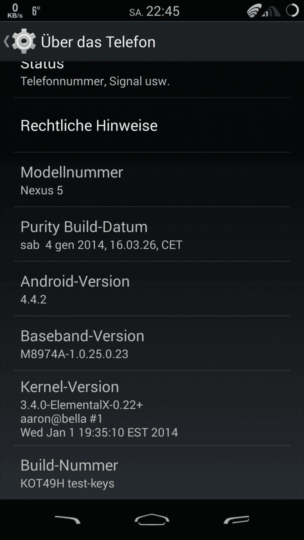This screenshot has width=304, height=540.
Task: Tap the back navigation button
Action: coord(67,519)
